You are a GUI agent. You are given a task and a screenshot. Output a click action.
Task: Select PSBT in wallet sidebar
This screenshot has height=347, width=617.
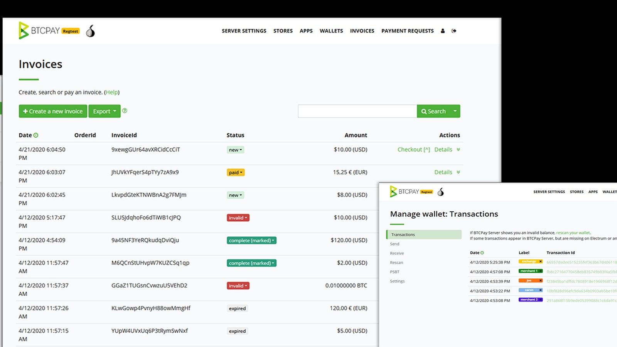tap(394, 272)
